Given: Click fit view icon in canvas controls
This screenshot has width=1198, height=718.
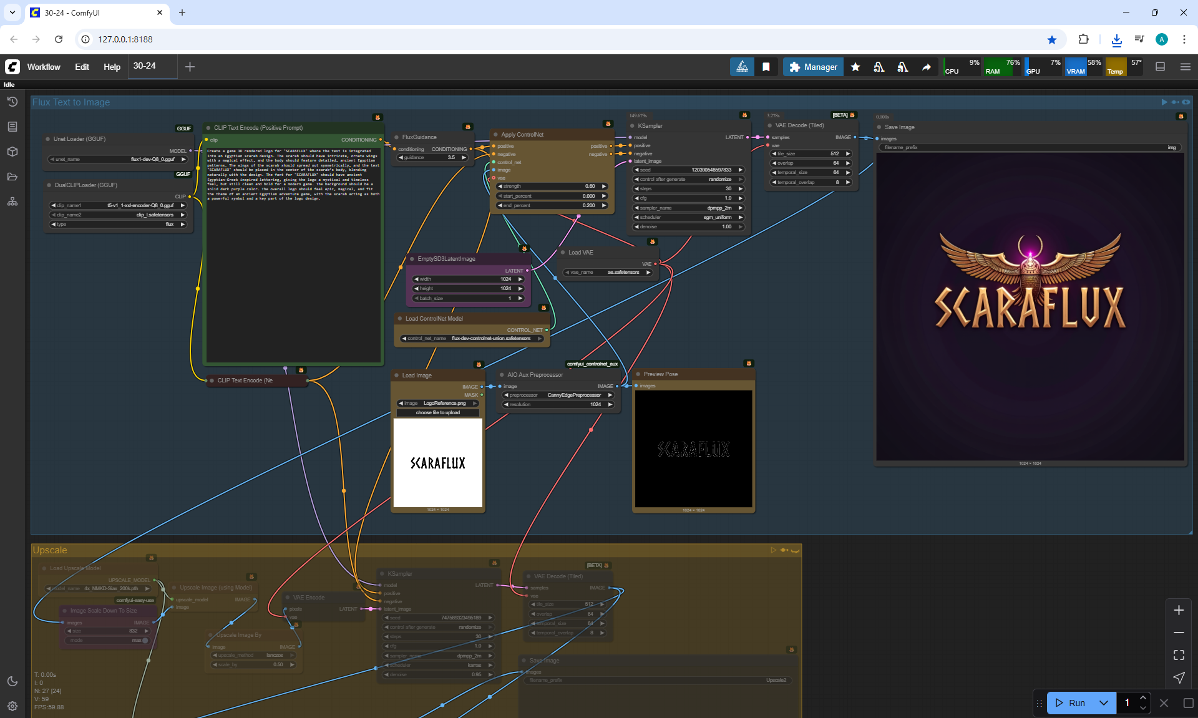Looking at the screenshot, I should tap(1179, 655).
